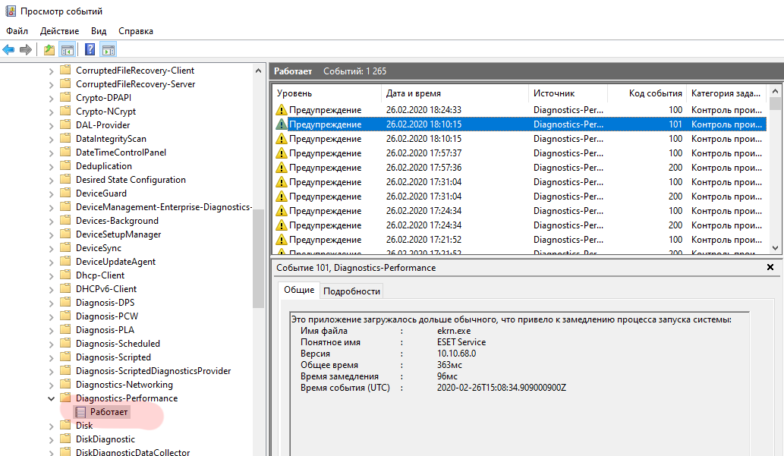Click the event list scroll up arrow
Screen dimensions: 784x456
(x=775, y=92)
